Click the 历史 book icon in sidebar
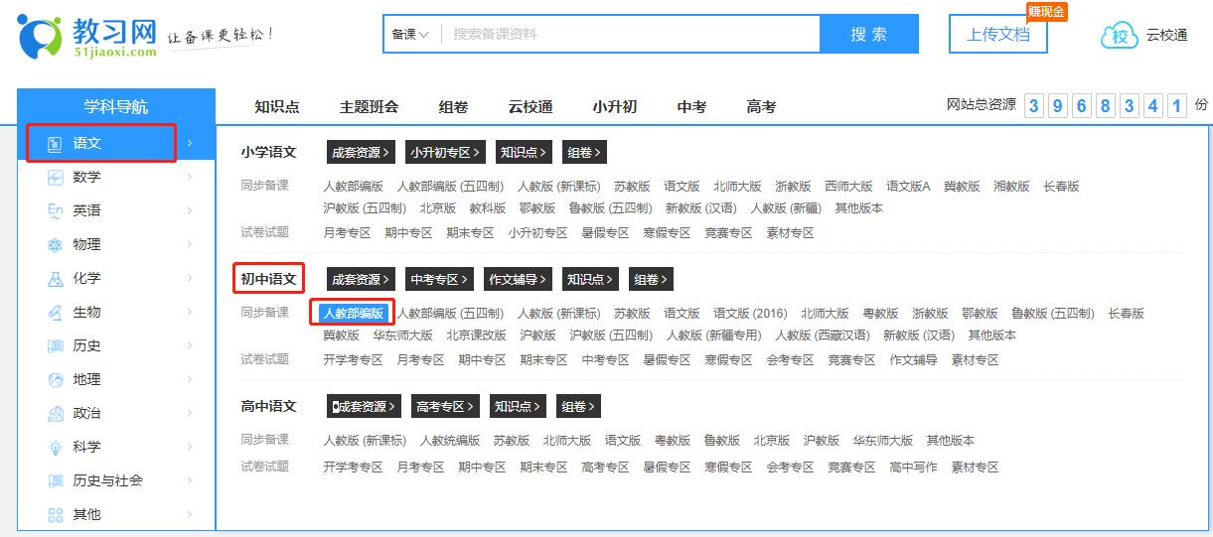Viewport: 1213px width, 537px height. tap(56, 345)
